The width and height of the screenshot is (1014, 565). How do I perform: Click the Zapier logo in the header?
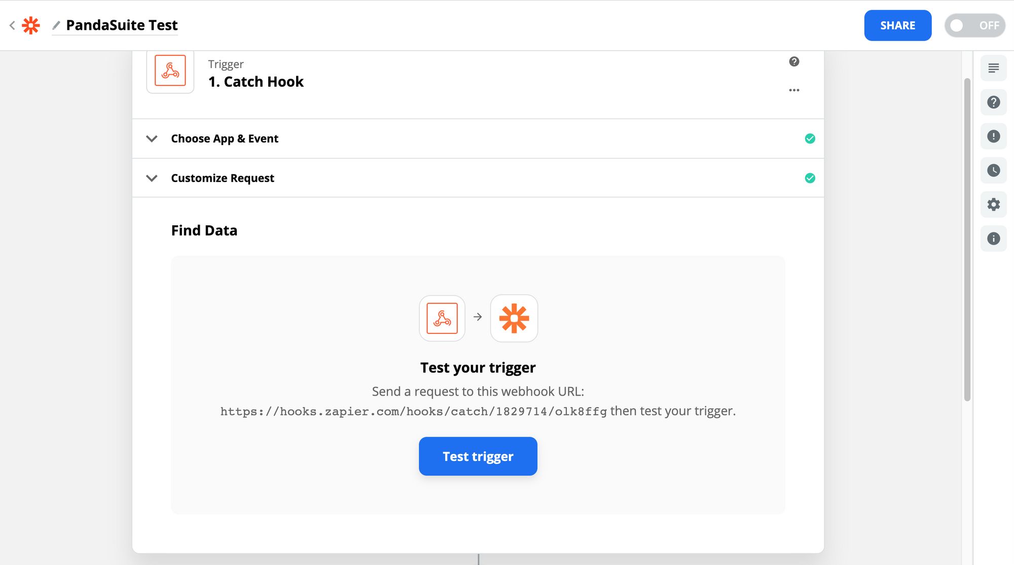[30, 25]
